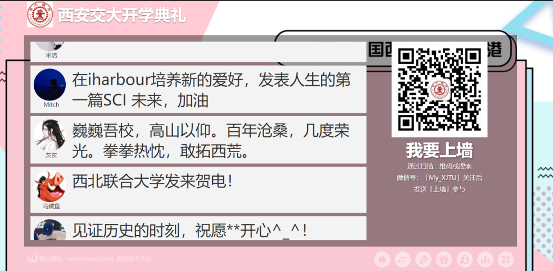The width and height of the screenshot is (553, 271).
Task: Open the bar chart voting icon
Action: [486, 259]
